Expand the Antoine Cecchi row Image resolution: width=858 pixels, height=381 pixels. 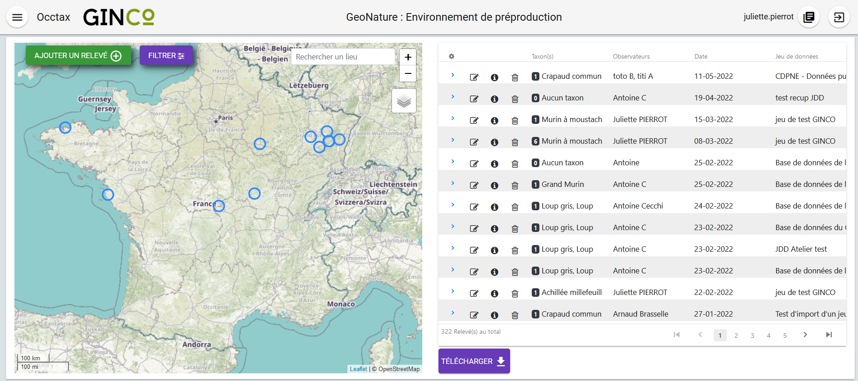(453, 205)
